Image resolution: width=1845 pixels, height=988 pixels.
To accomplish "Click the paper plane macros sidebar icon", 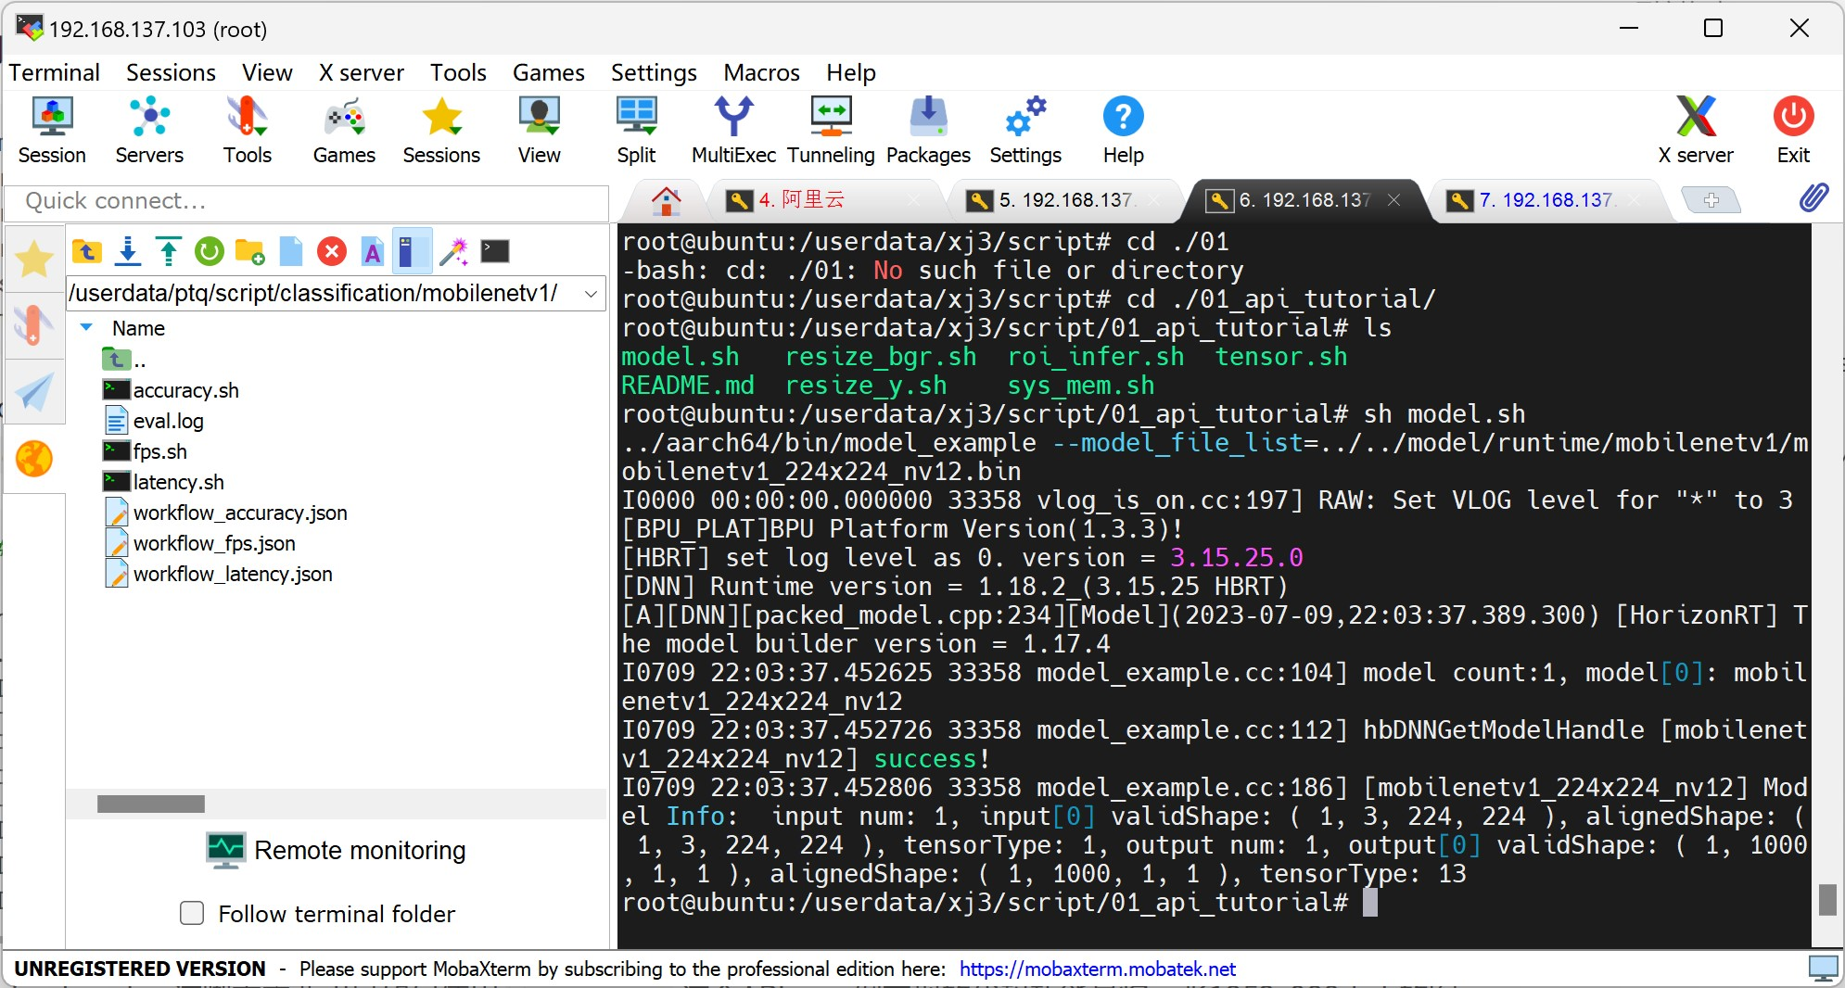I will (x=34, y=392).
